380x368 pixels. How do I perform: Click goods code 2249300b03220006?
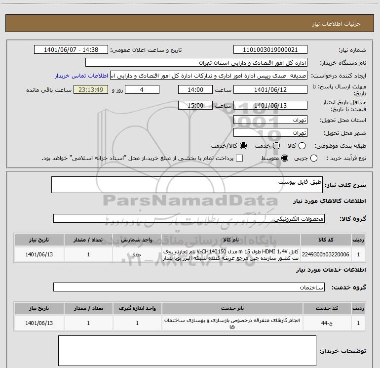coord(326,254)
